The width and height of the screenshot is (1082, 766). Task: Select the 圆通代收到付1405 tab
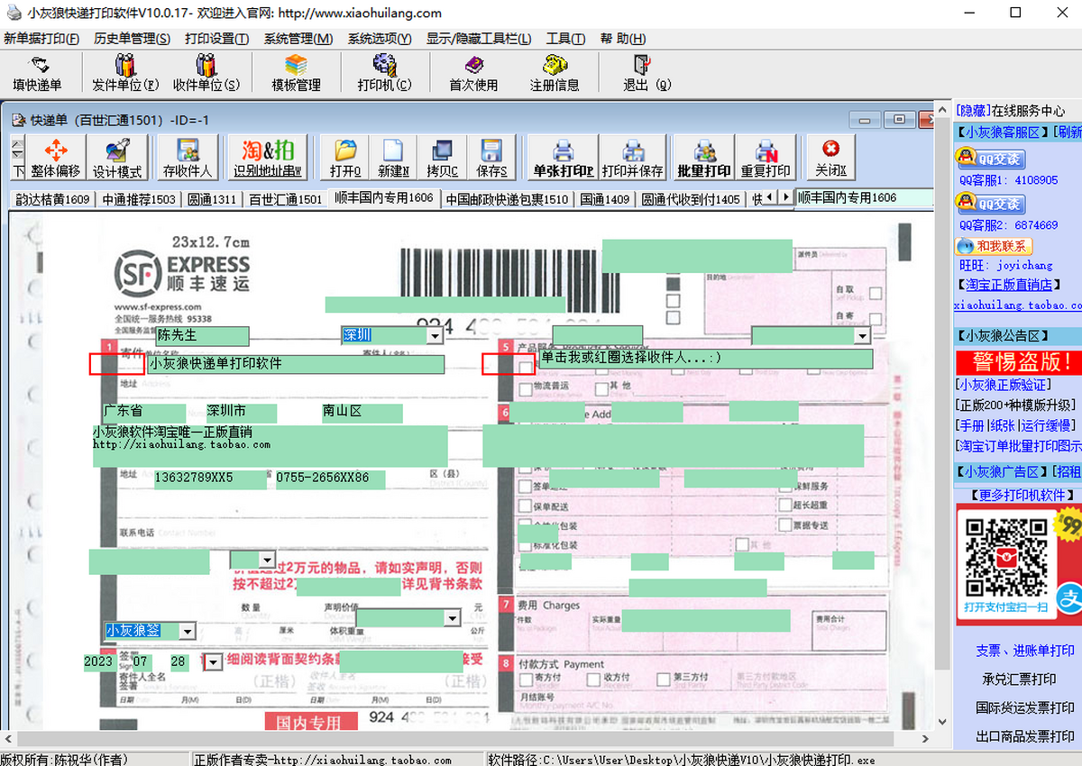tap(691, 199)
